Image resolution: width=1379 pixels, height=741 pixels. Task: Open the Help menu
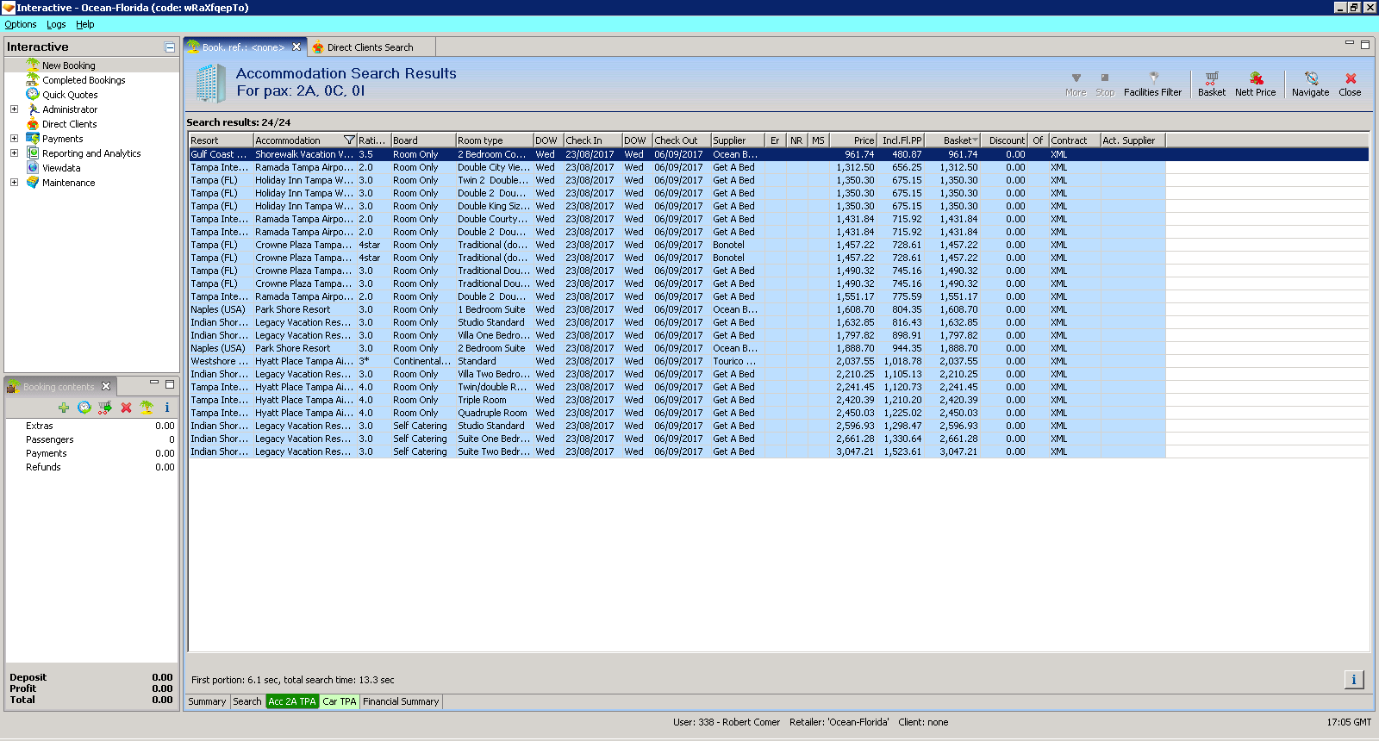(84, 24)
